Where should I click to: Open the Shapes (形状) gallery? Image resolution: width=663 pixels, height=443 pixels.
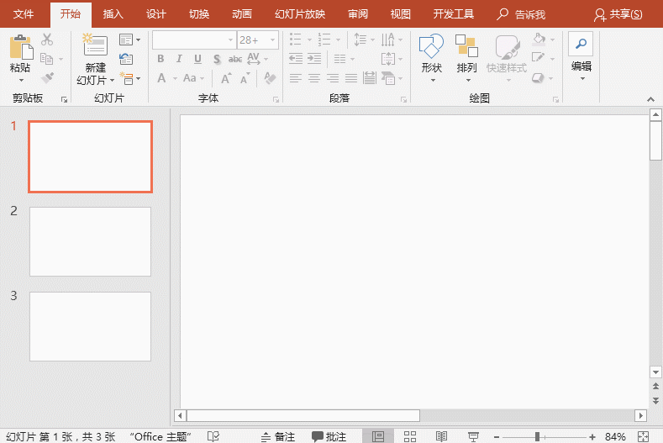(x=431, y=47)
